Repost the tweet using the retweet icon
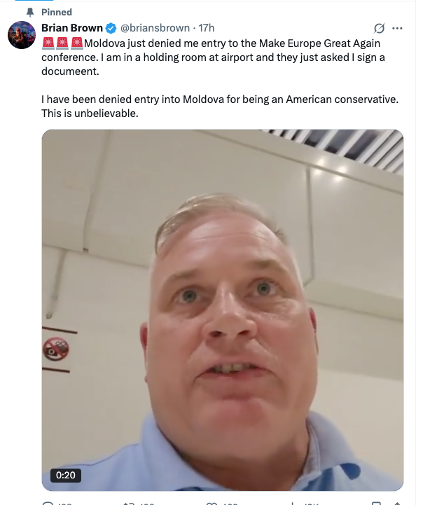 click(128, 503)
